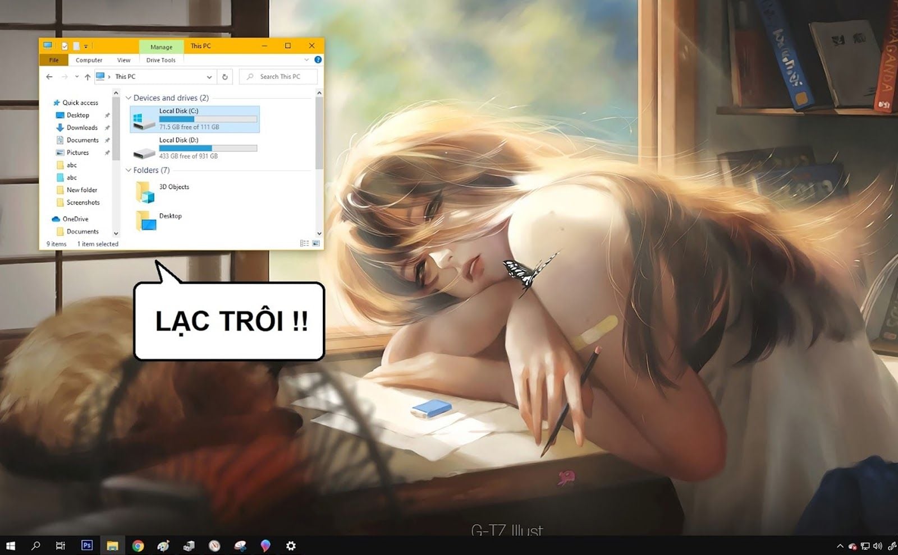898x555 pixels.
Task: Switch to the Computer ribbon tab
Action: (89, 60)
